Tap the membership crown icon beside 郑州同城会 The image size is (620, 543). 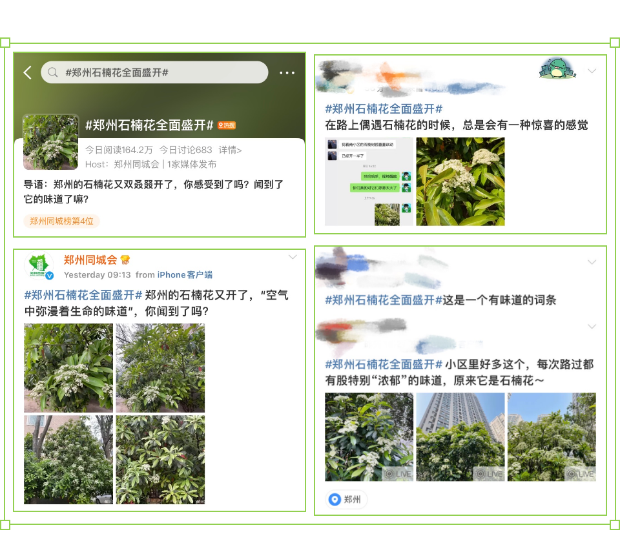126,260
